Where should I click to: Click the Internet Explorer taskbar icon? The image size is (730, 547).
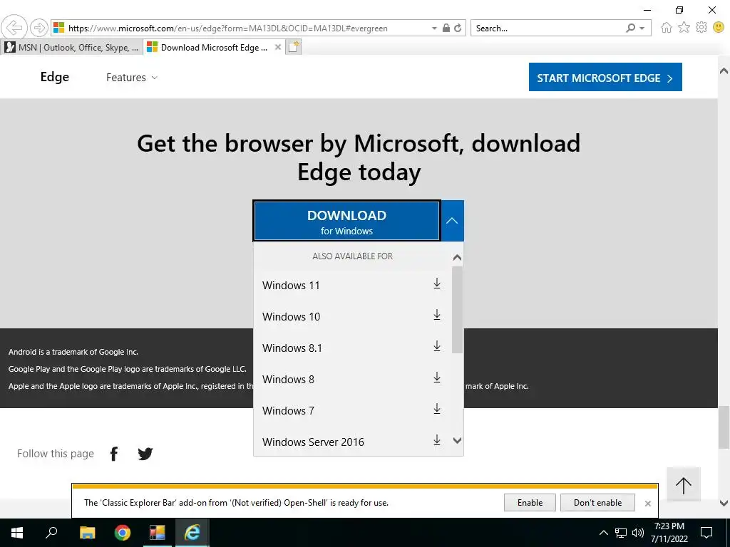[192, 533]
